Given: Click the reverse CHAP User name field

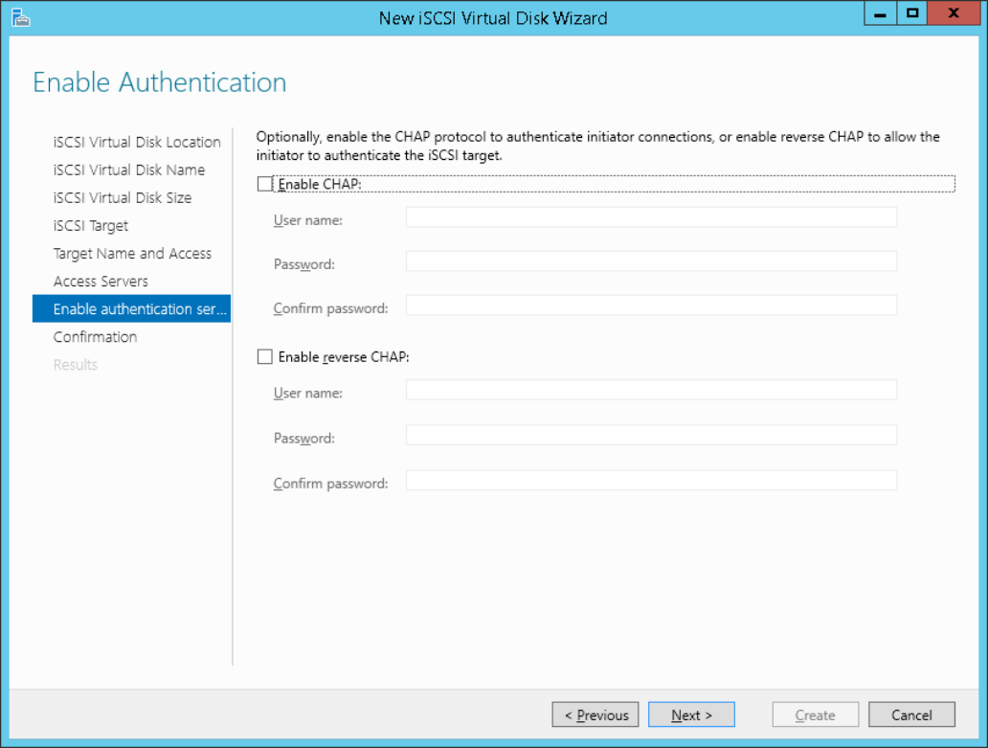Looking at the screenshot, I should (x=651, y=390).
